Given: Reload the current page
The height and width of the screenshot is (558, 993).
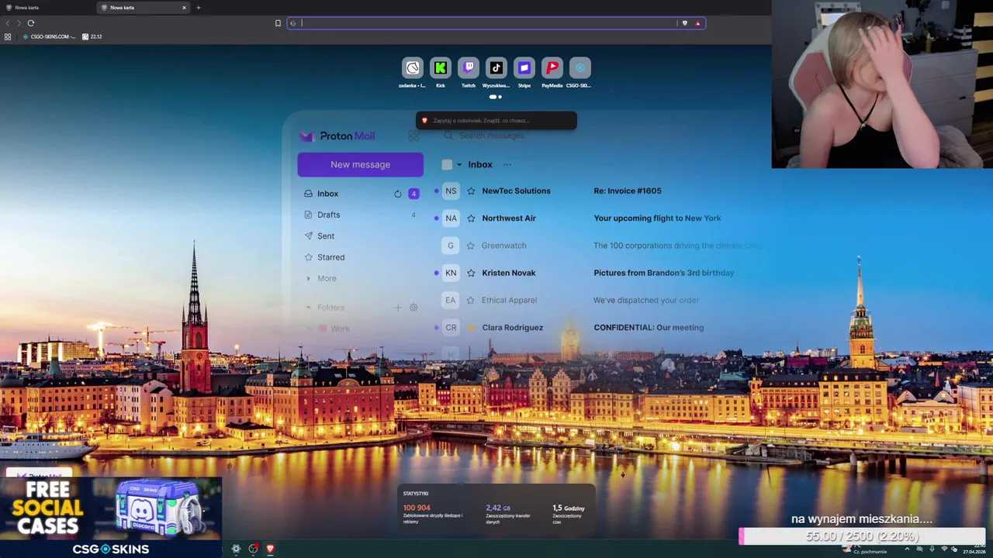Looking at the screenshot, I should [31, 23].
